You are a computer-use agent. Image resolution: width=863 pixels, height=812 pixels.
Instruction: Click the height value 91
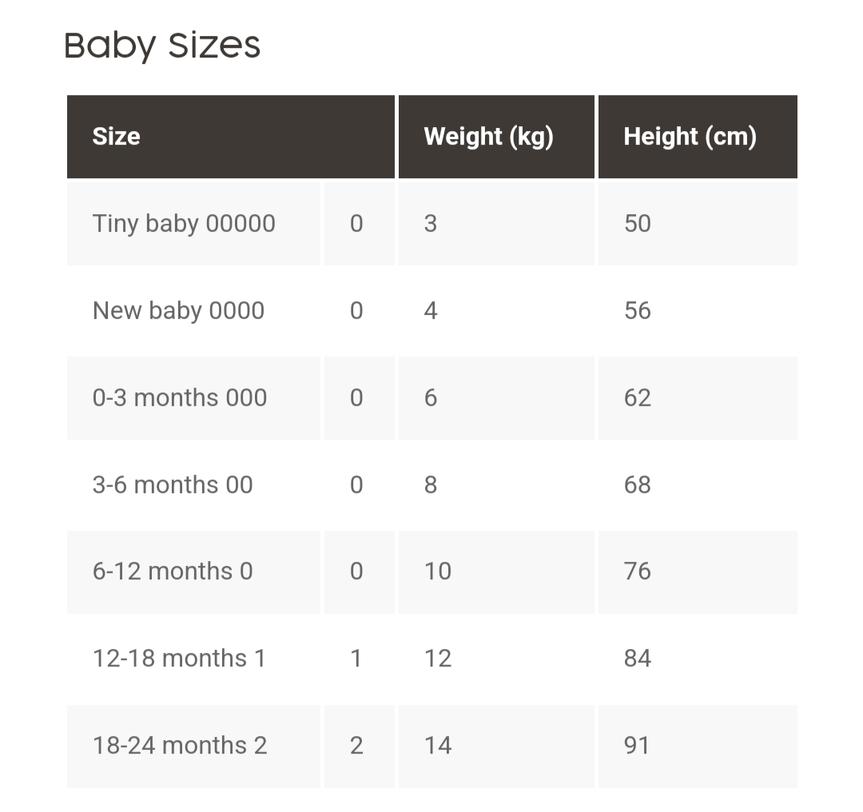tap(637, 746)
